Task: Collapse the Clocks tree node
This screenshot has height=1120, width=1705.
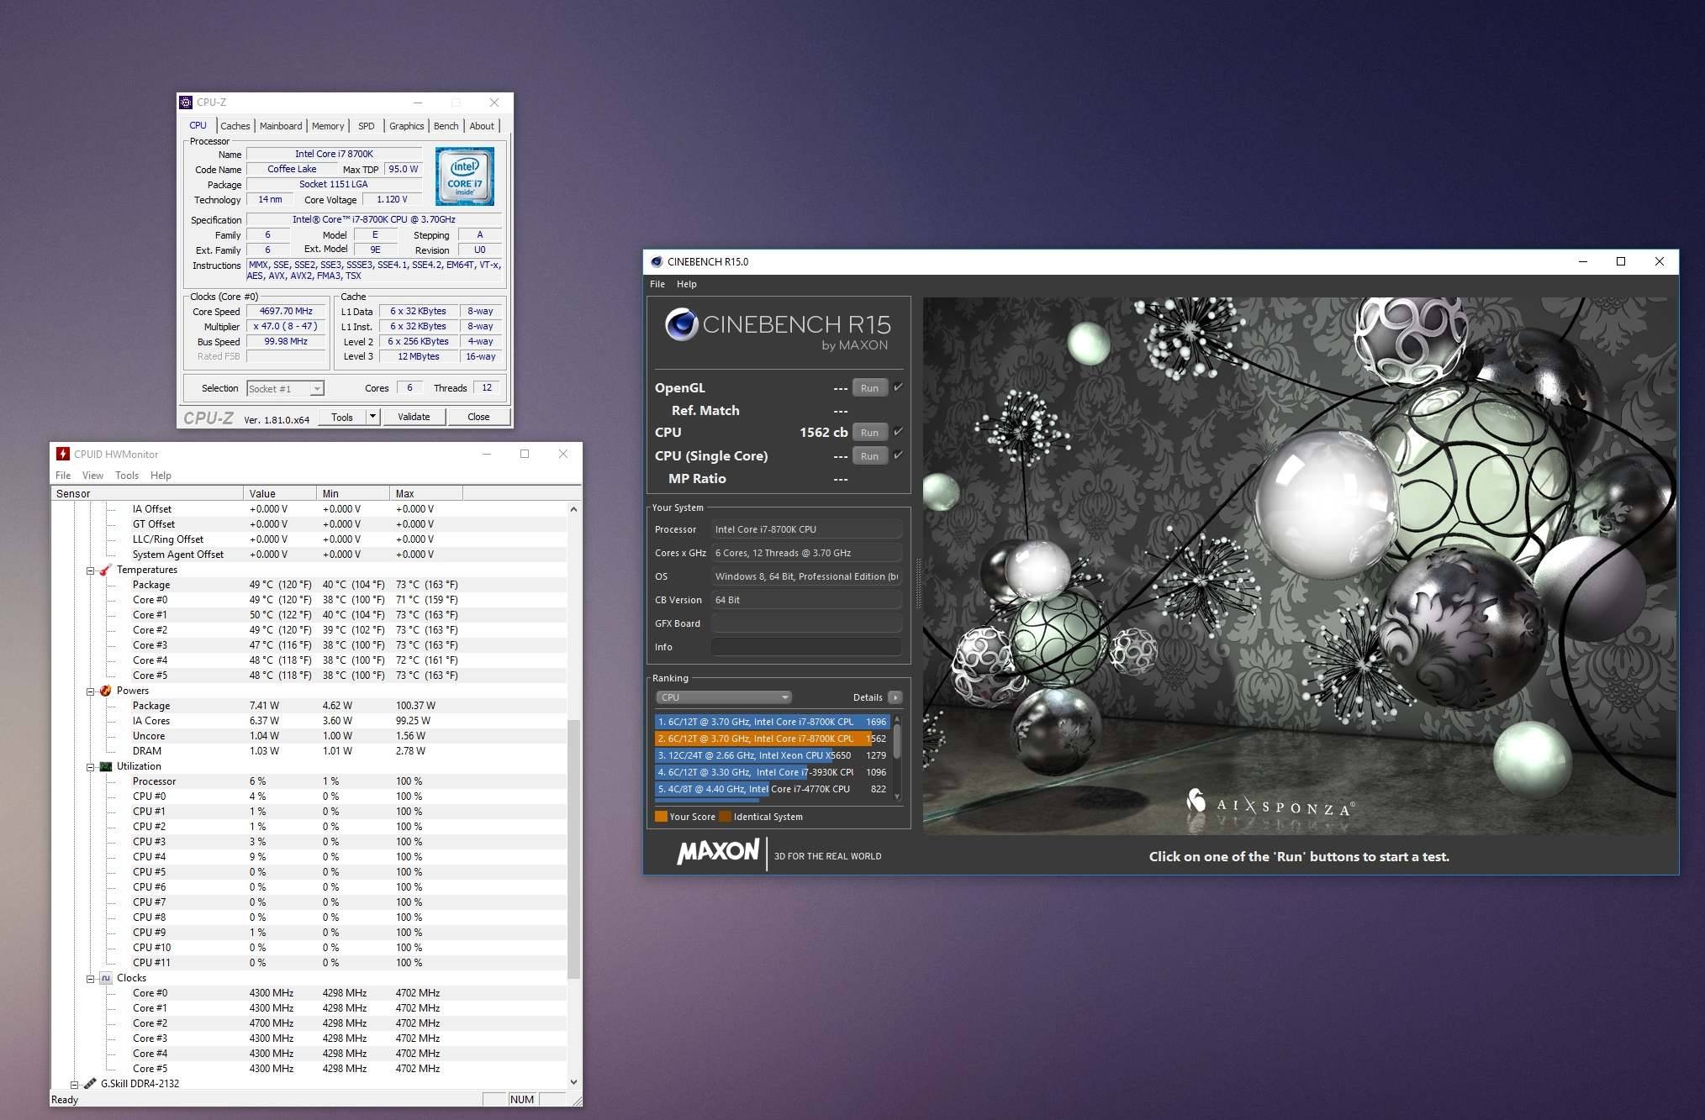Action: point(90,979)
